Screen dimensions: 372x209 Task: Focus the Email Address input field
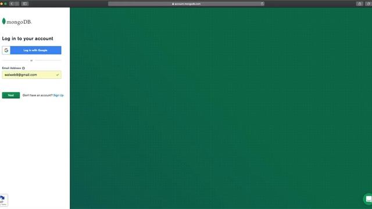click(31, 75)
